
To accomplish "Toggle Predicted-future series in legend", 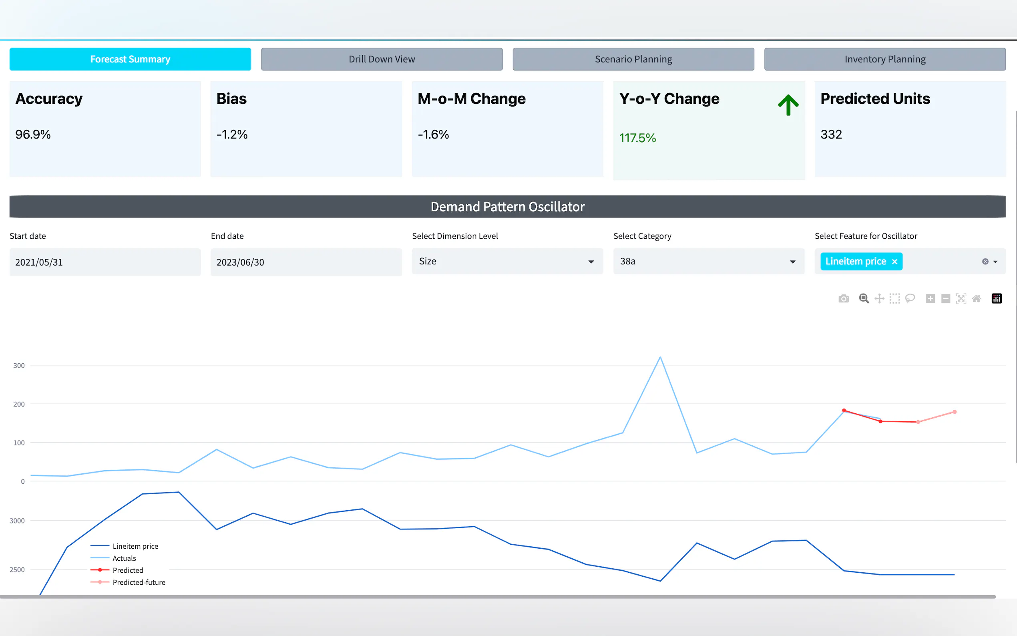I will pyautogui.click(x=139, y=582).
